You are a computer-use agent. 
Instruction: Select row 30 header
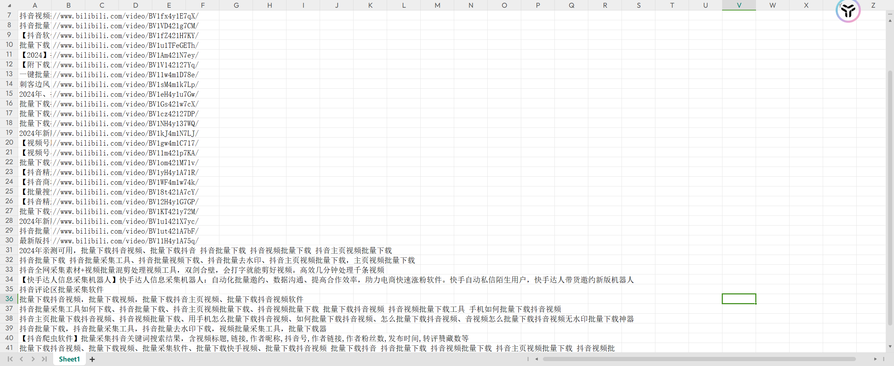coord(9,240)
